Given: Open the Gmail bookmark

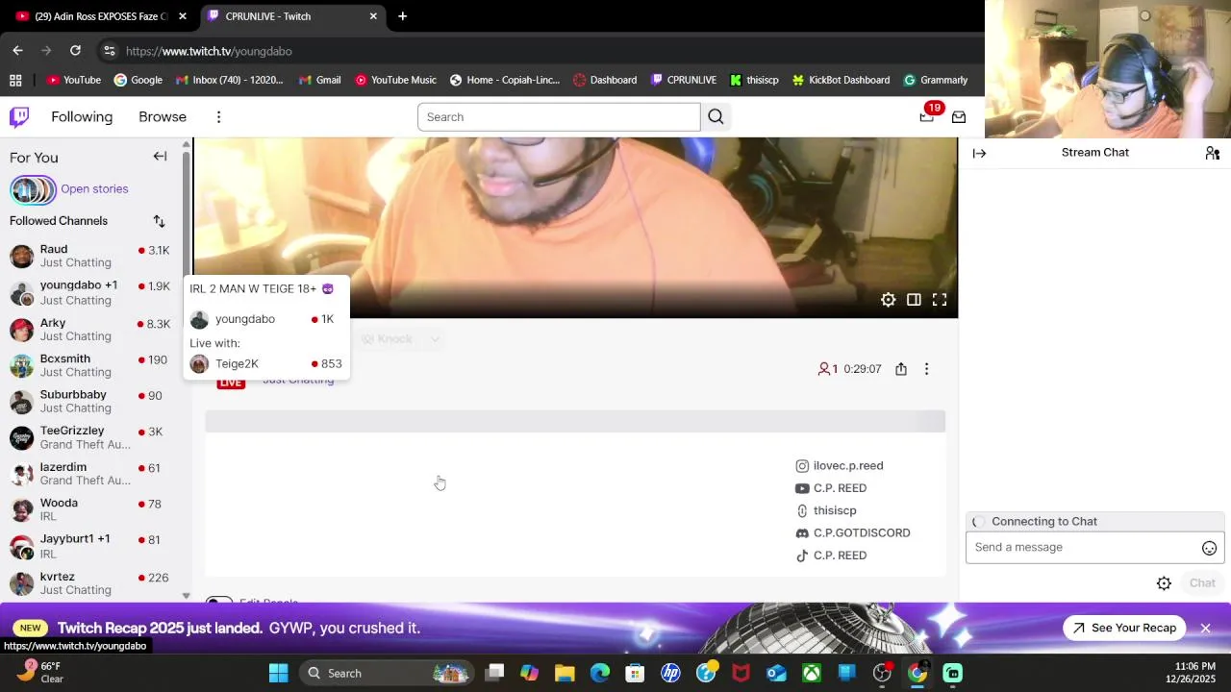Looking at the screenshot, I should (x=320, y=80).
